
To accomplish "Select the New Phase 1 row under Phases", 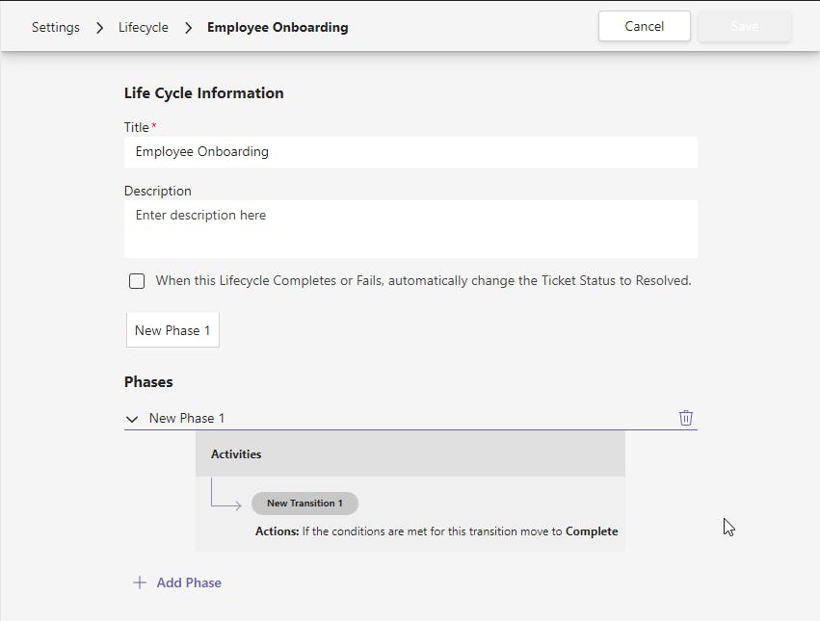I will 187,418.
